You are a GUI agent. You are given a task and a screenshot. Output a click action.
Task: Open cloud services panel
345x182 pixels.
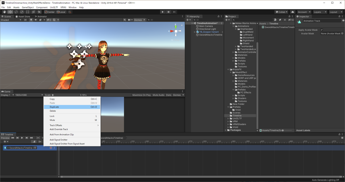pyautogui.click(x=293, y=12)
